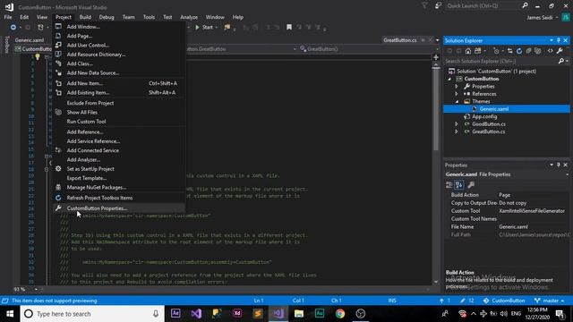Screen dimensions: 573x322
Task: Click the Quick Launch search icon
Action: 526,6
